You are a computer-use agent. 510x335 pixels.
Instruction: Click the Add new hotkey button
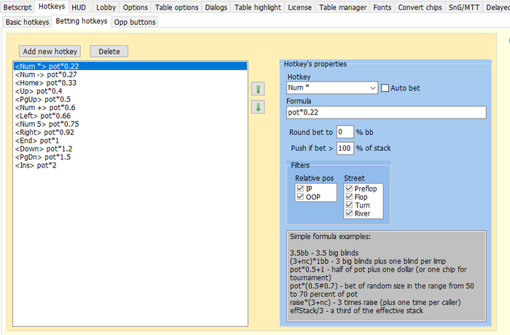pos(50,52)
